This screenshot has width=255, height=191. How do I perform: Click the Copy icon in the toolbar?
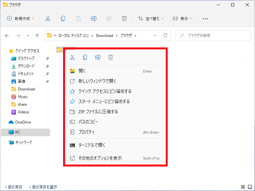63,18
